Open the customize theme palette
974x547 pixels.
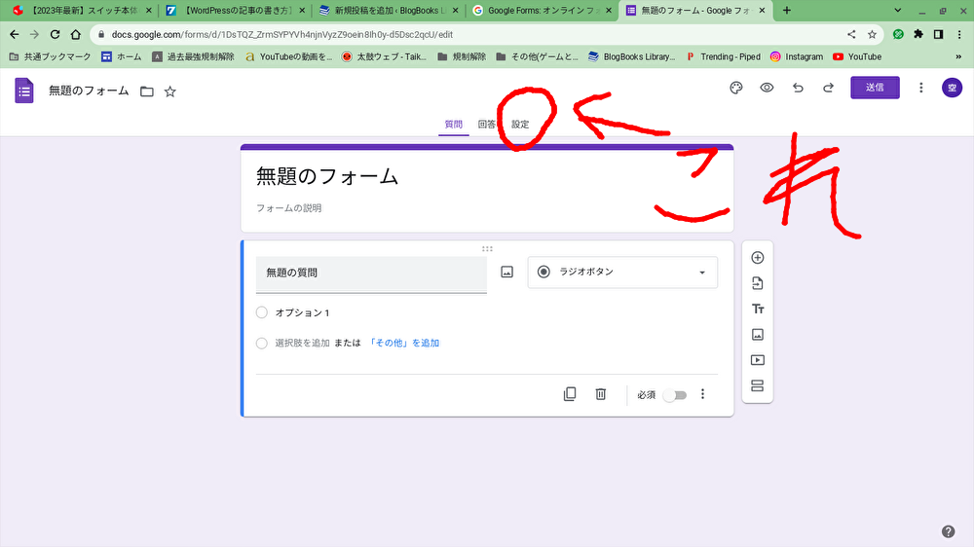(736, 88)
